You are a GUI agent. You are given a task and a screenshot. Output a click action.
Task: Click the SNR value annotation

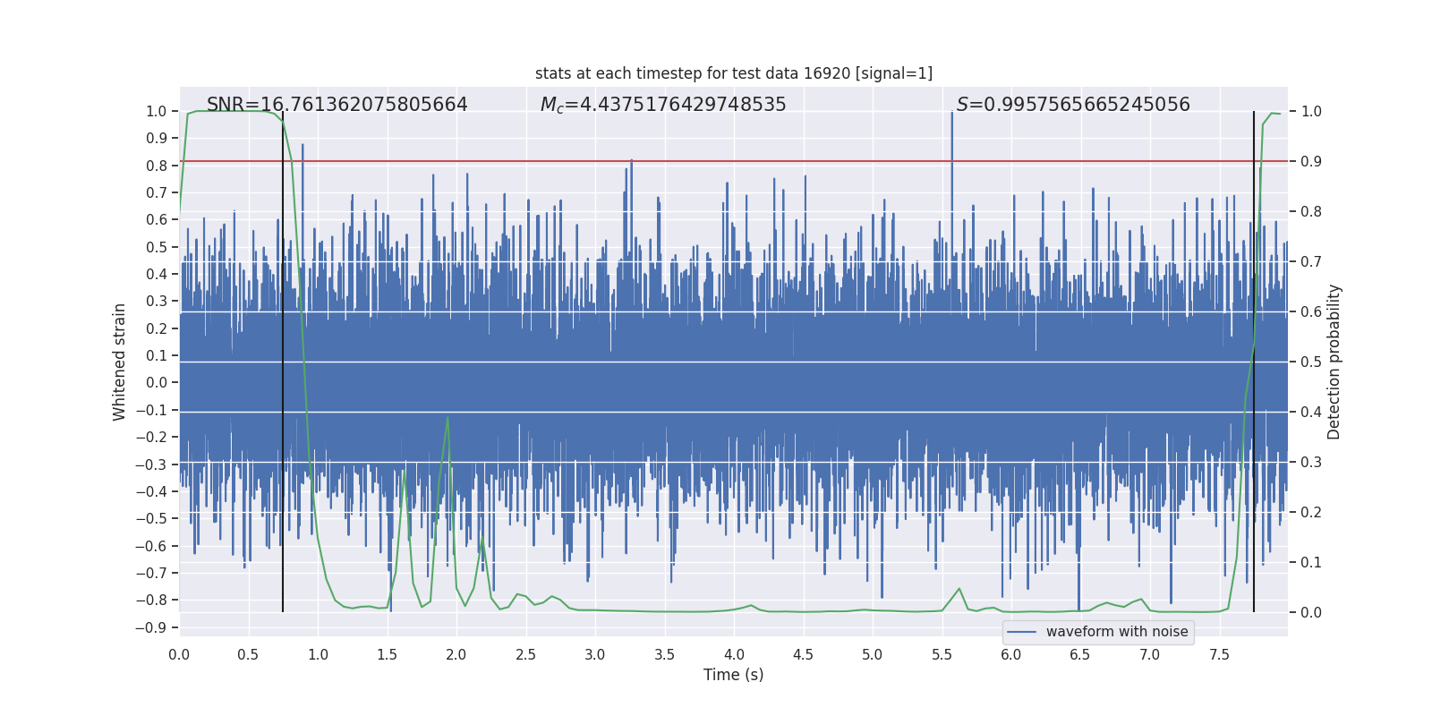point(337,105)
